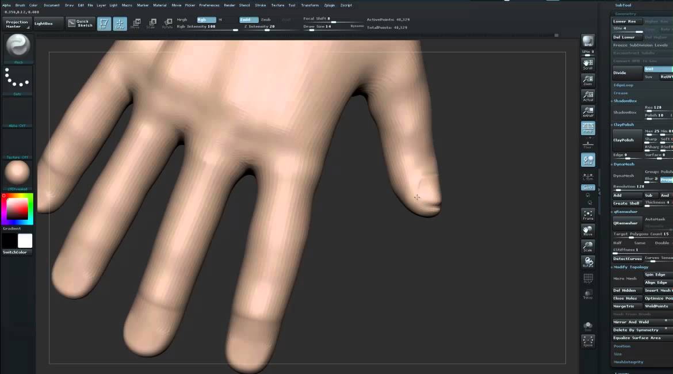This screenshot has width=673, height=374.
Task: Click the Move navigation icon on right shelf
Action: 588,231
